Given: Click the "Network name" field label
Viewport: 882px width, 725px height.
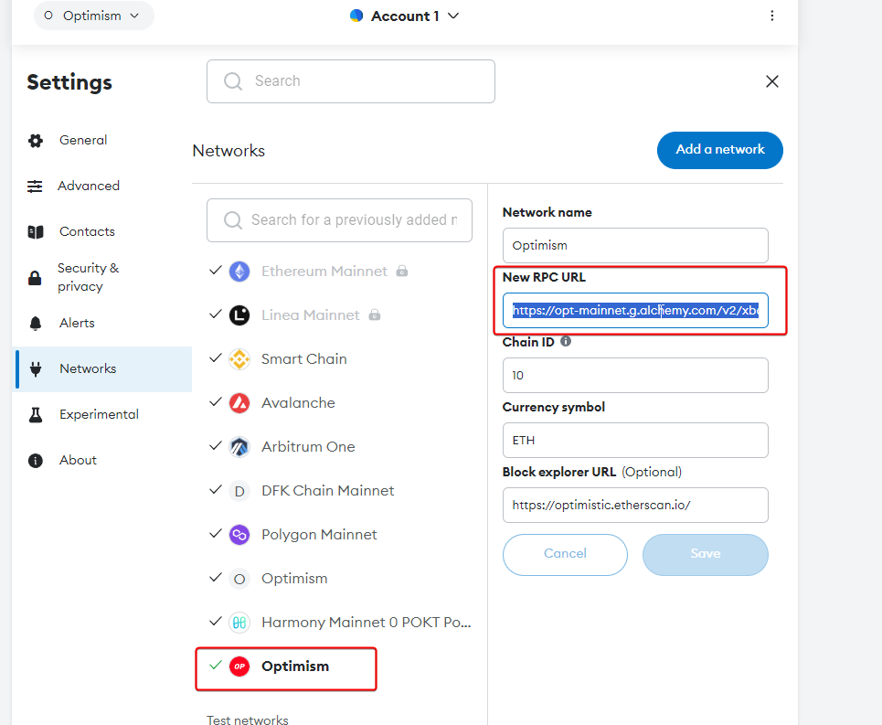Looking at the screenshot, I should [x=547, y=213].
